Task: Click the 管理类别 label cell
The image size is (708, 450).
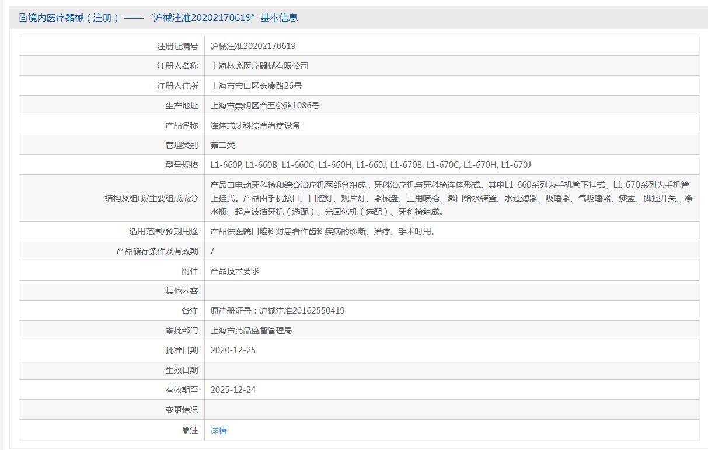Action: [x=112, y=145]
